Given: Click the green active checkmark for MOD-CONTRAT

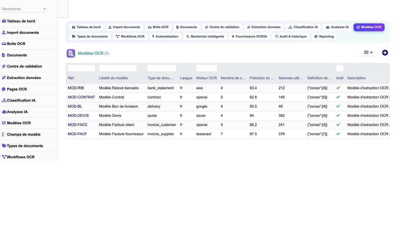Looking at the screenshot, I should pos(338,97).
